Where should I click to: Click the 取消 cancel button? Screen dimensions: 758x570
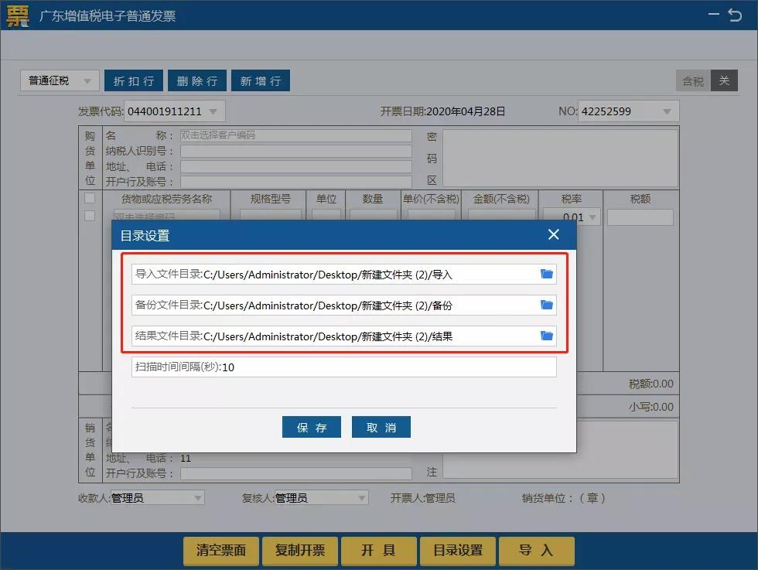[381, 426]
